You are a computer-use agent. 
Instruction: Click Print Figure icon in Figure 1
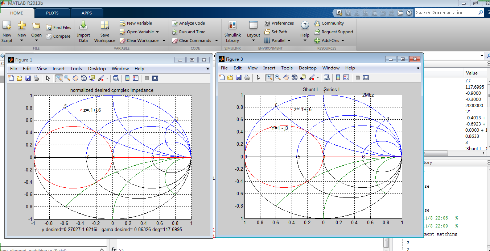click(x=36, y=78)
